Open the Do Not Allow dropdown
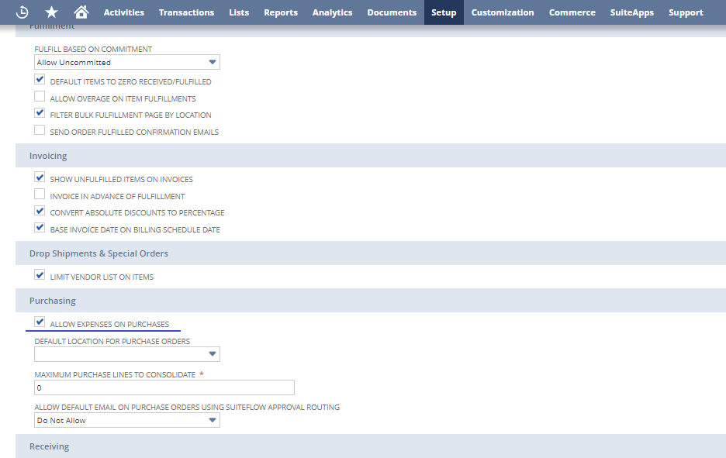Image resolution: width=726 pixels, height=458 pixels. pos(211,420)
